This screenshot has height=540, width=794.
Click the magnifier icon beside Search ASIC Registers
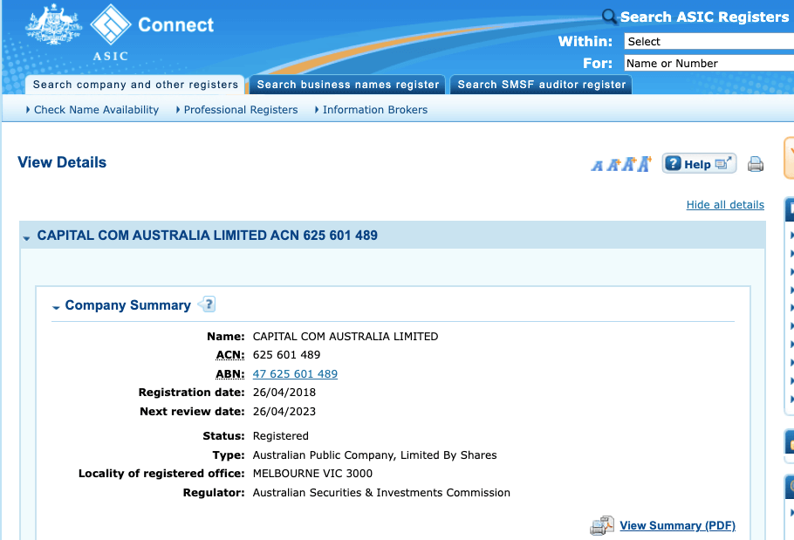(609, 17)
